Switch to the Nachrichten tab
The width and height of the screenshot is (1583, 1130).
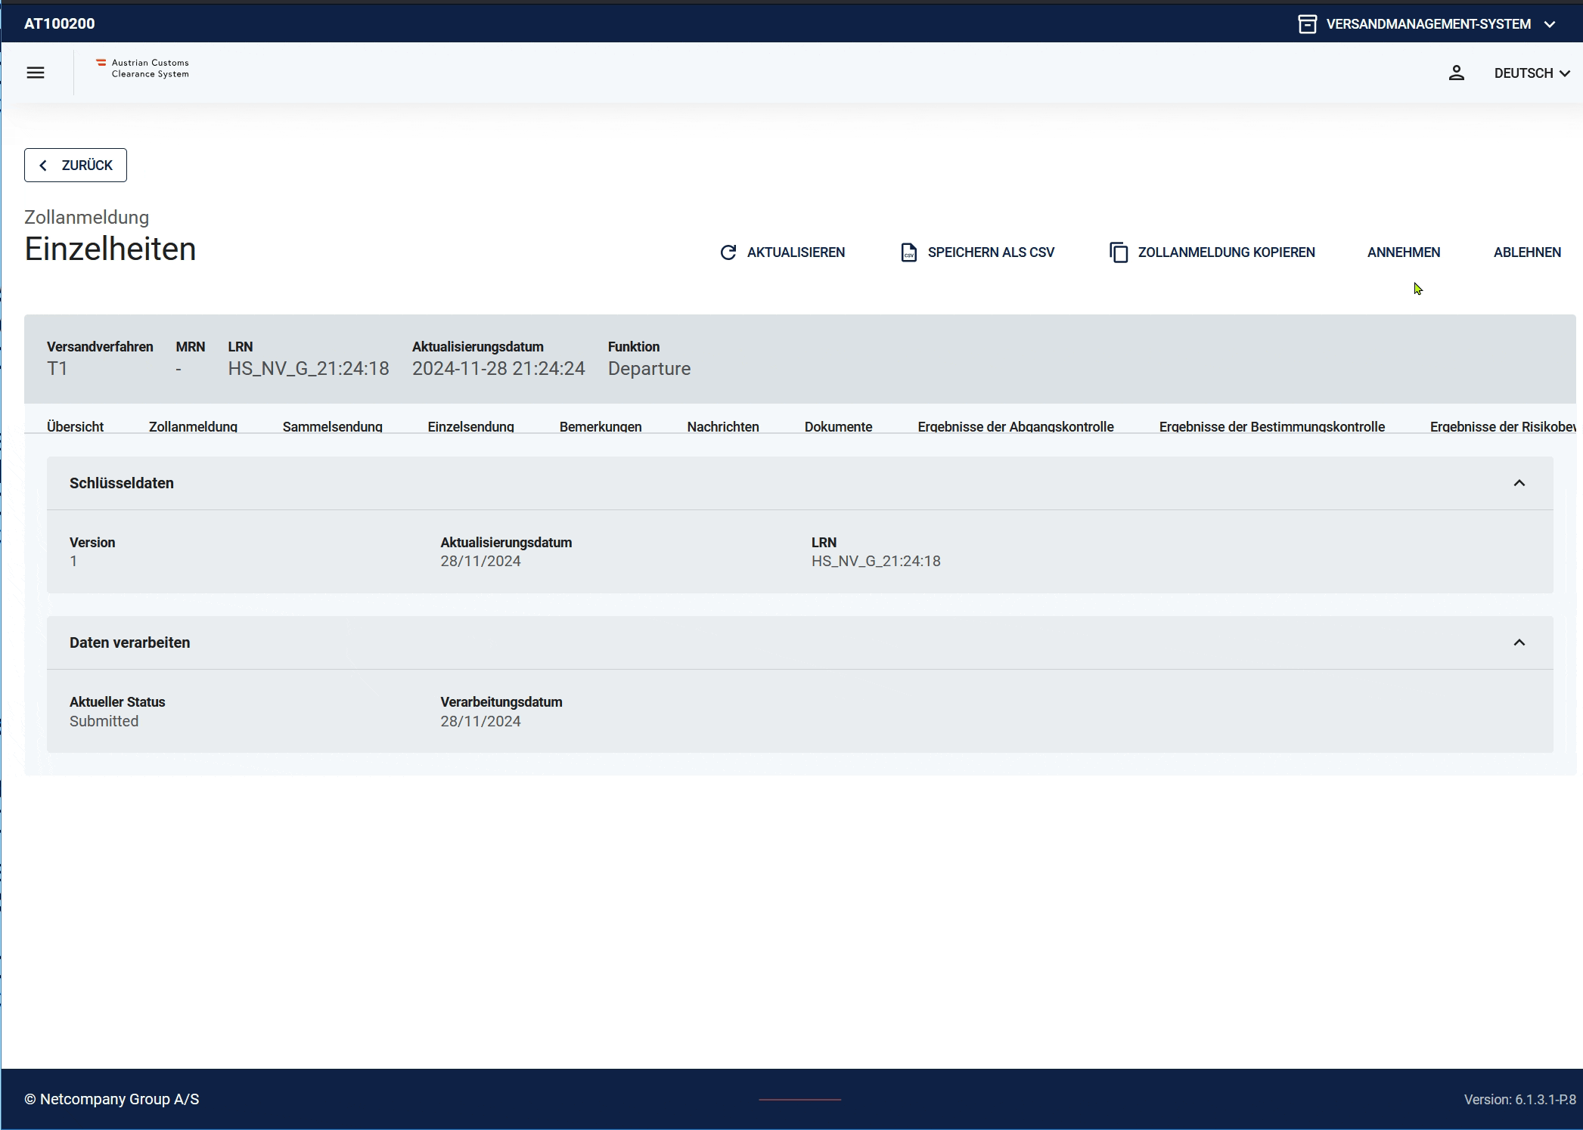click(722, 426)
